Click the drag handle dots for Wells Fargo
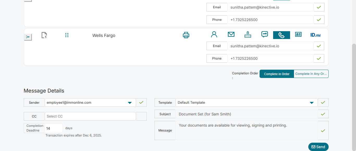This screenshot has width=356, height=151. point(67,35)
